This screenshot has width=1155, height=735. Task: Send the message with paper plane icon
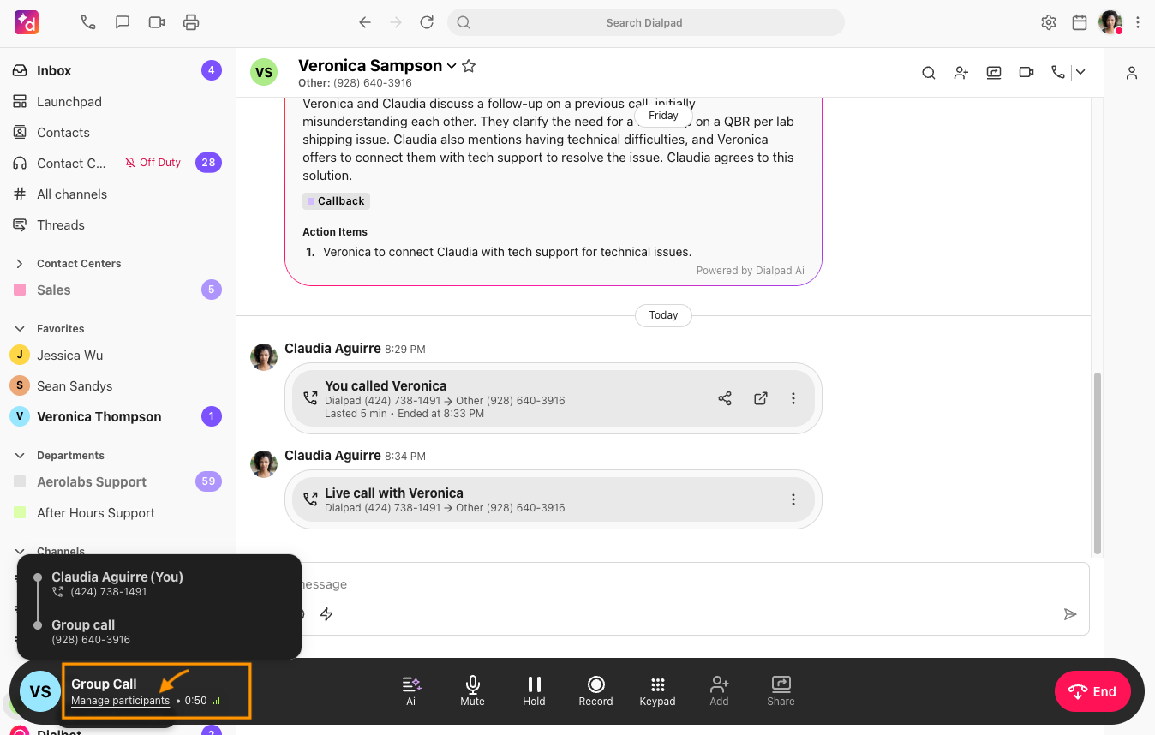tap(1069, 614)
